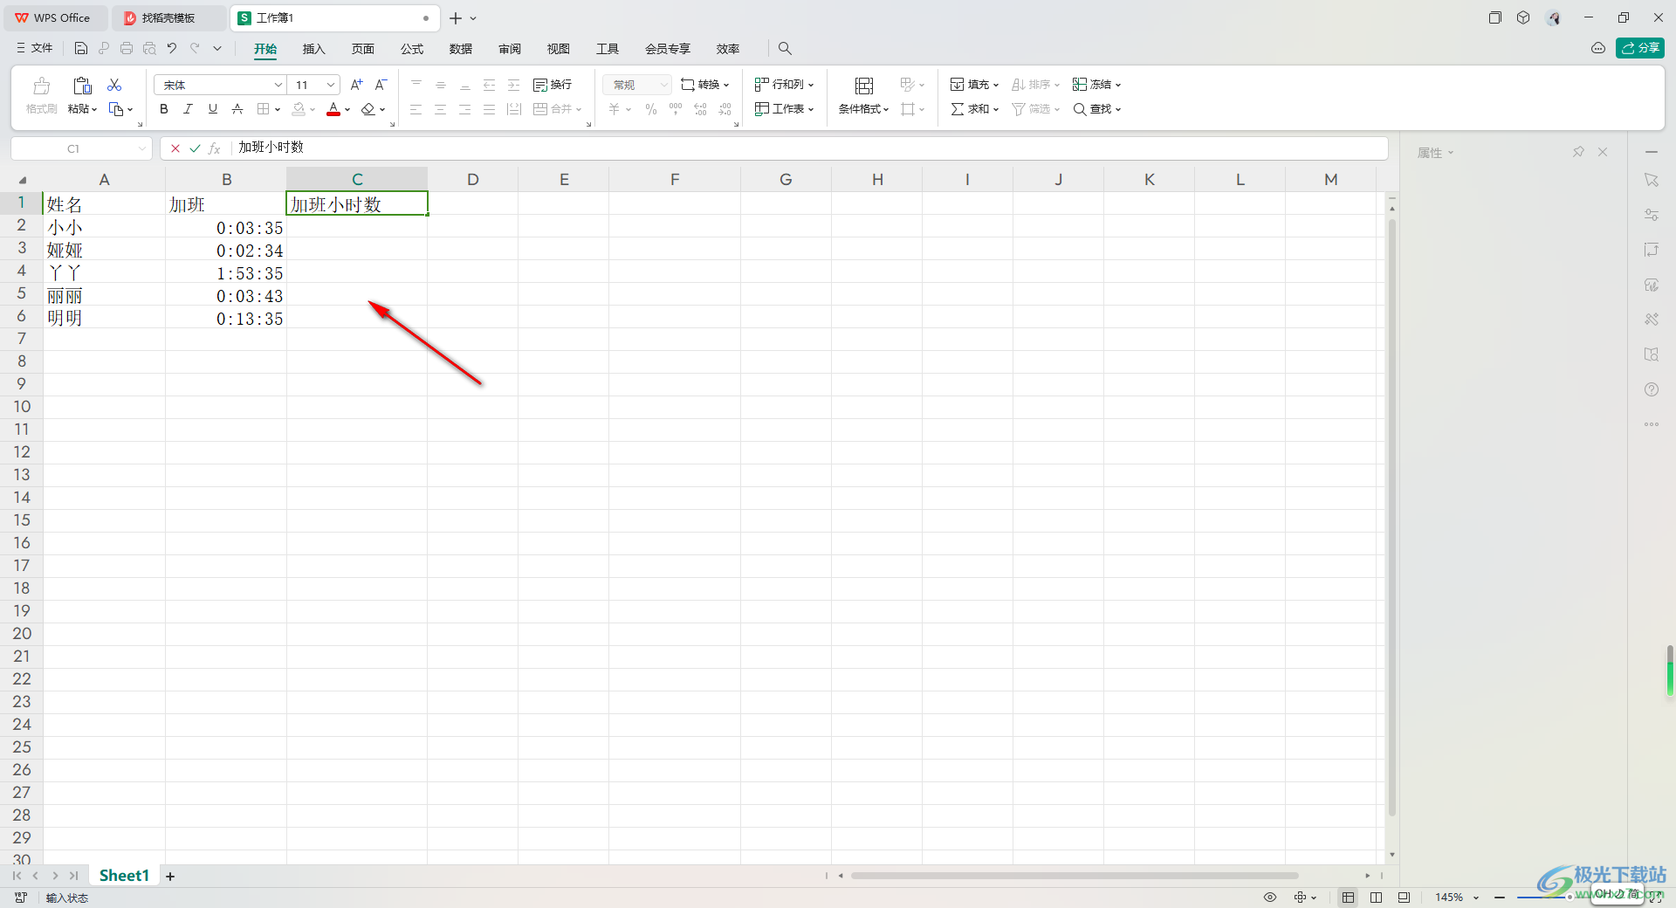Viewport: 1676px width, 908px height.
Task: Toggle bold formatting
Action: click(164, 109)
